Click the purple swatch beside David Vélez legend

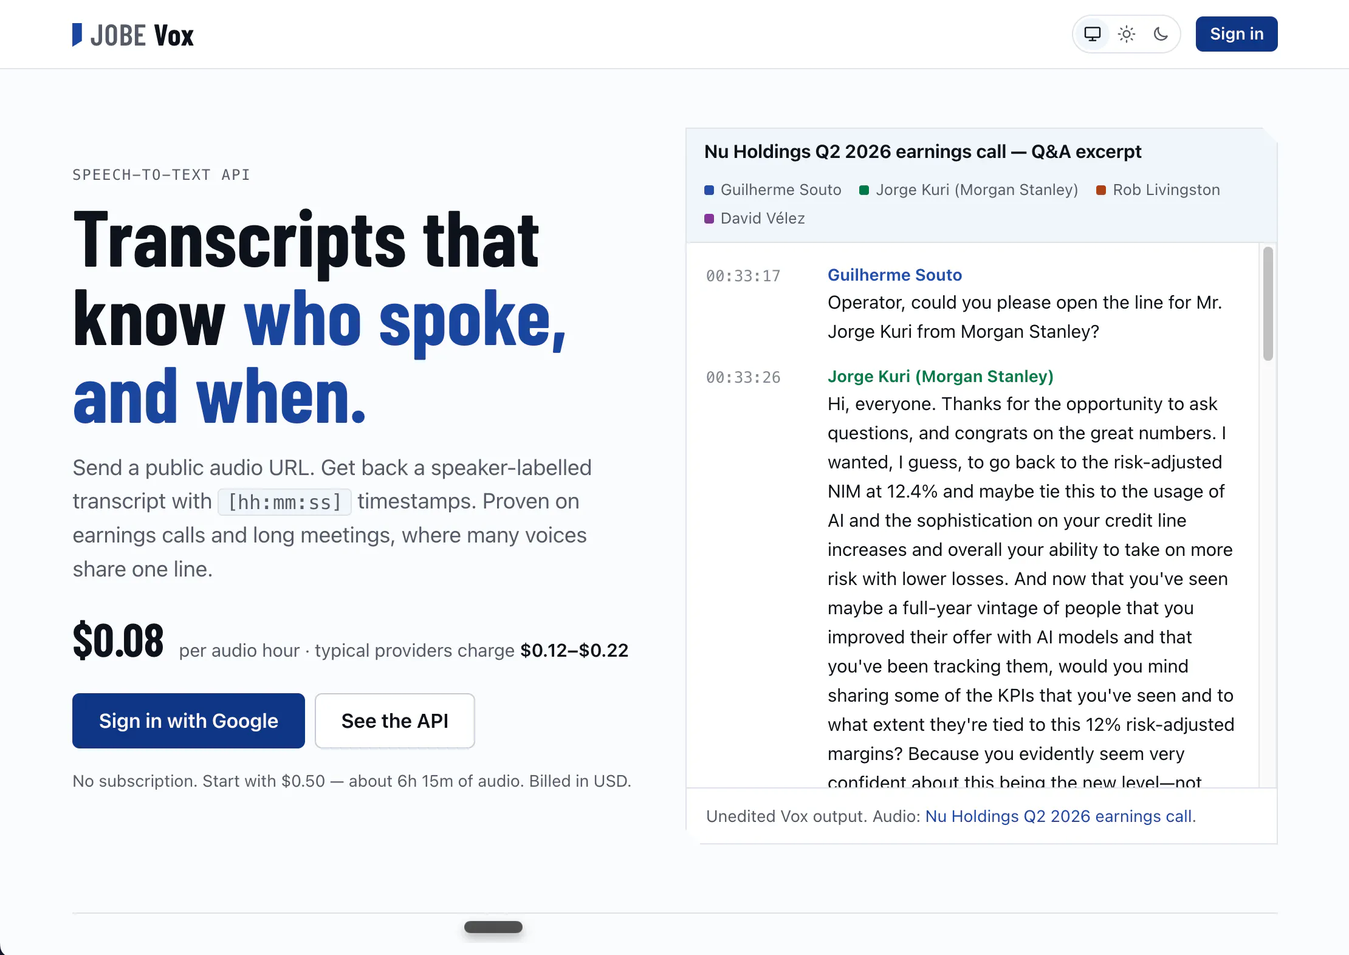pos(709,219)
